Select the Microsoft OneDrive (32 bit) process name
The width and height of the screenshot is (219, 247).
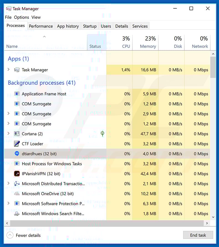(48, 194)
